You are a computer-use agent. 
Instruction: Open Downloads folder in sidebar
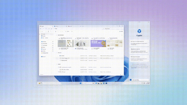[x=44, y=45]
